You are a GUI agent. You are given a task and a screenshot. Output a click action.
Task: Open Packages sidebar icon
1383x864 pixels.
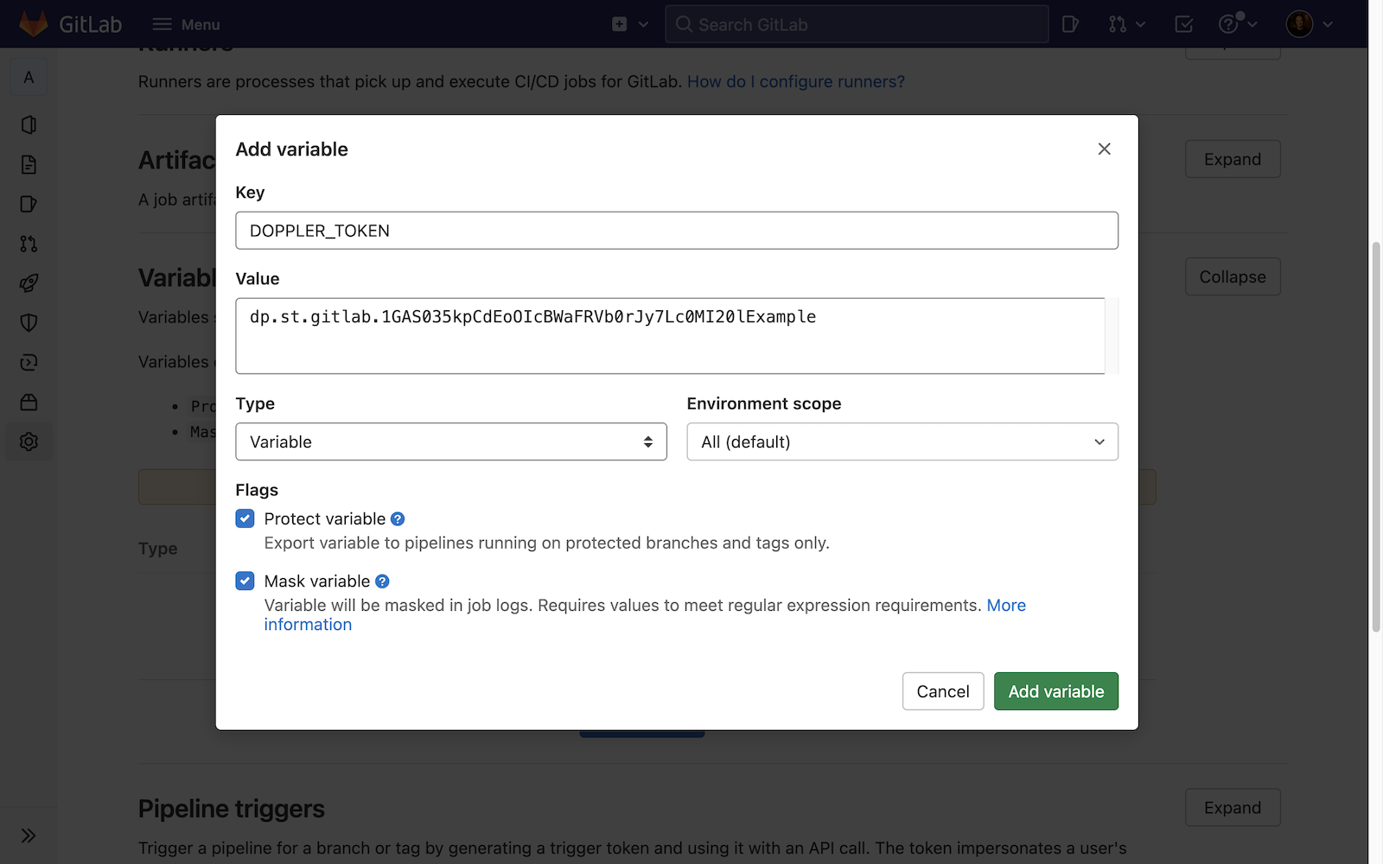point(29,403)
